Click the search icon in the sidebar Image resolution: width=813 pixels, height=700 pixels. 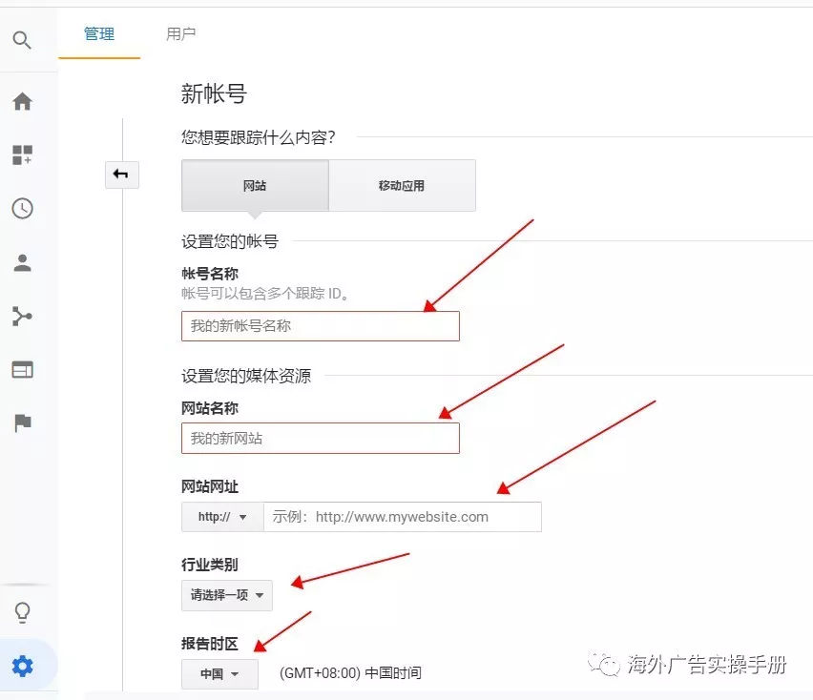coord(22,40)
